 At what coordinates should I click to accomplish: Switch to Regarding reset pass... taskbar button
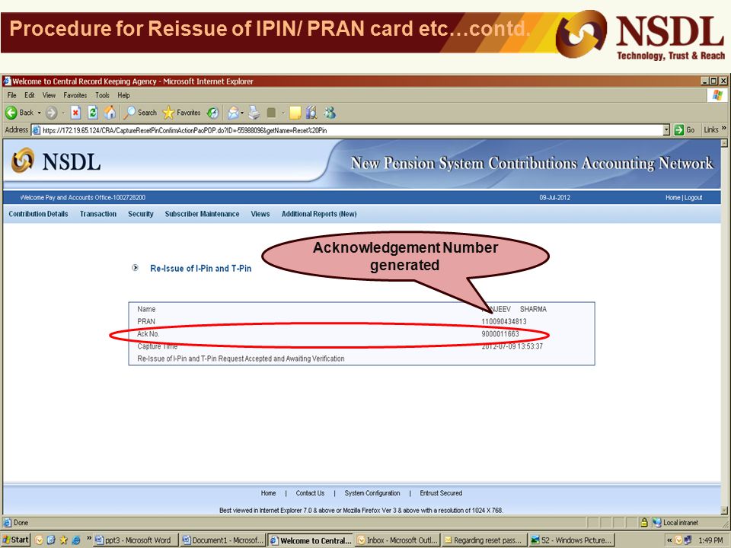(484, 540)
